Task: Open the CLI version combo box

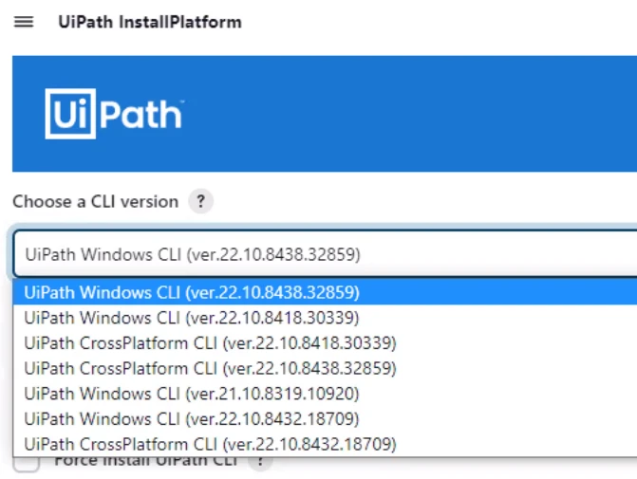Action: point(325,253)
